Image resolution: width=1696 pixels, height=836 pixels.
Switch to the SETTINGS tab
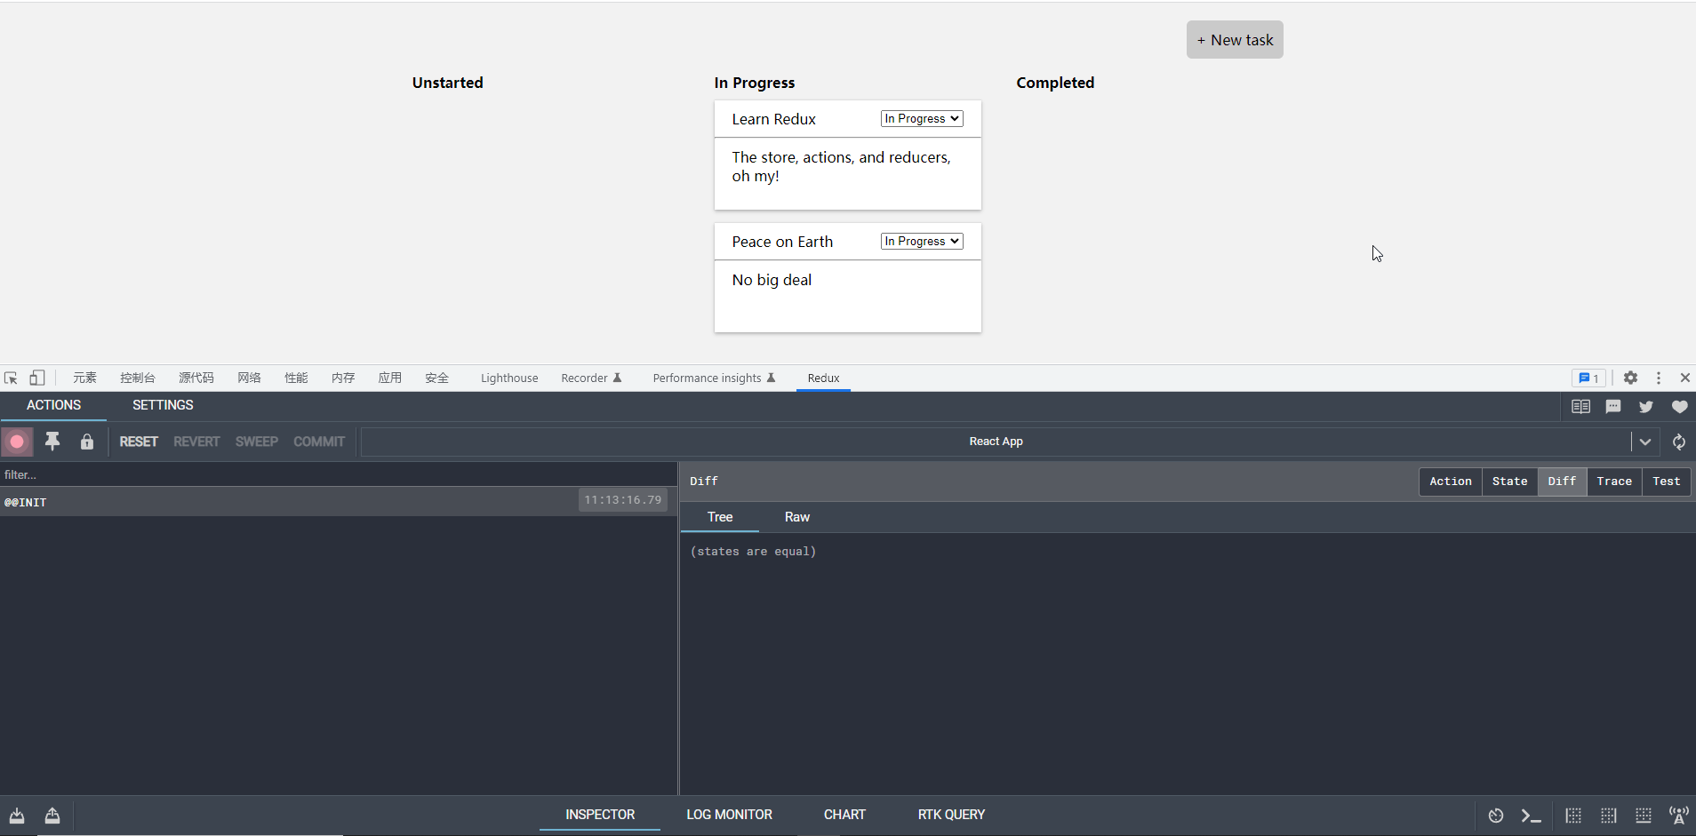point(163,405)
